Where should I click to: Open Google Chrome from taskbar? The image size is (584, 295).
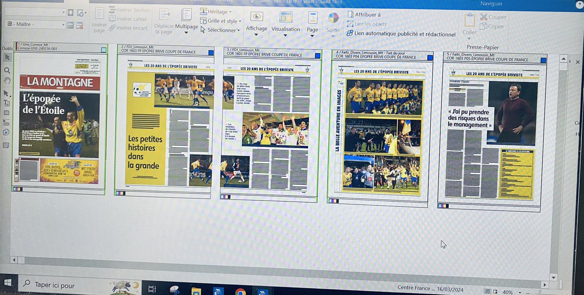pos(240,292)
